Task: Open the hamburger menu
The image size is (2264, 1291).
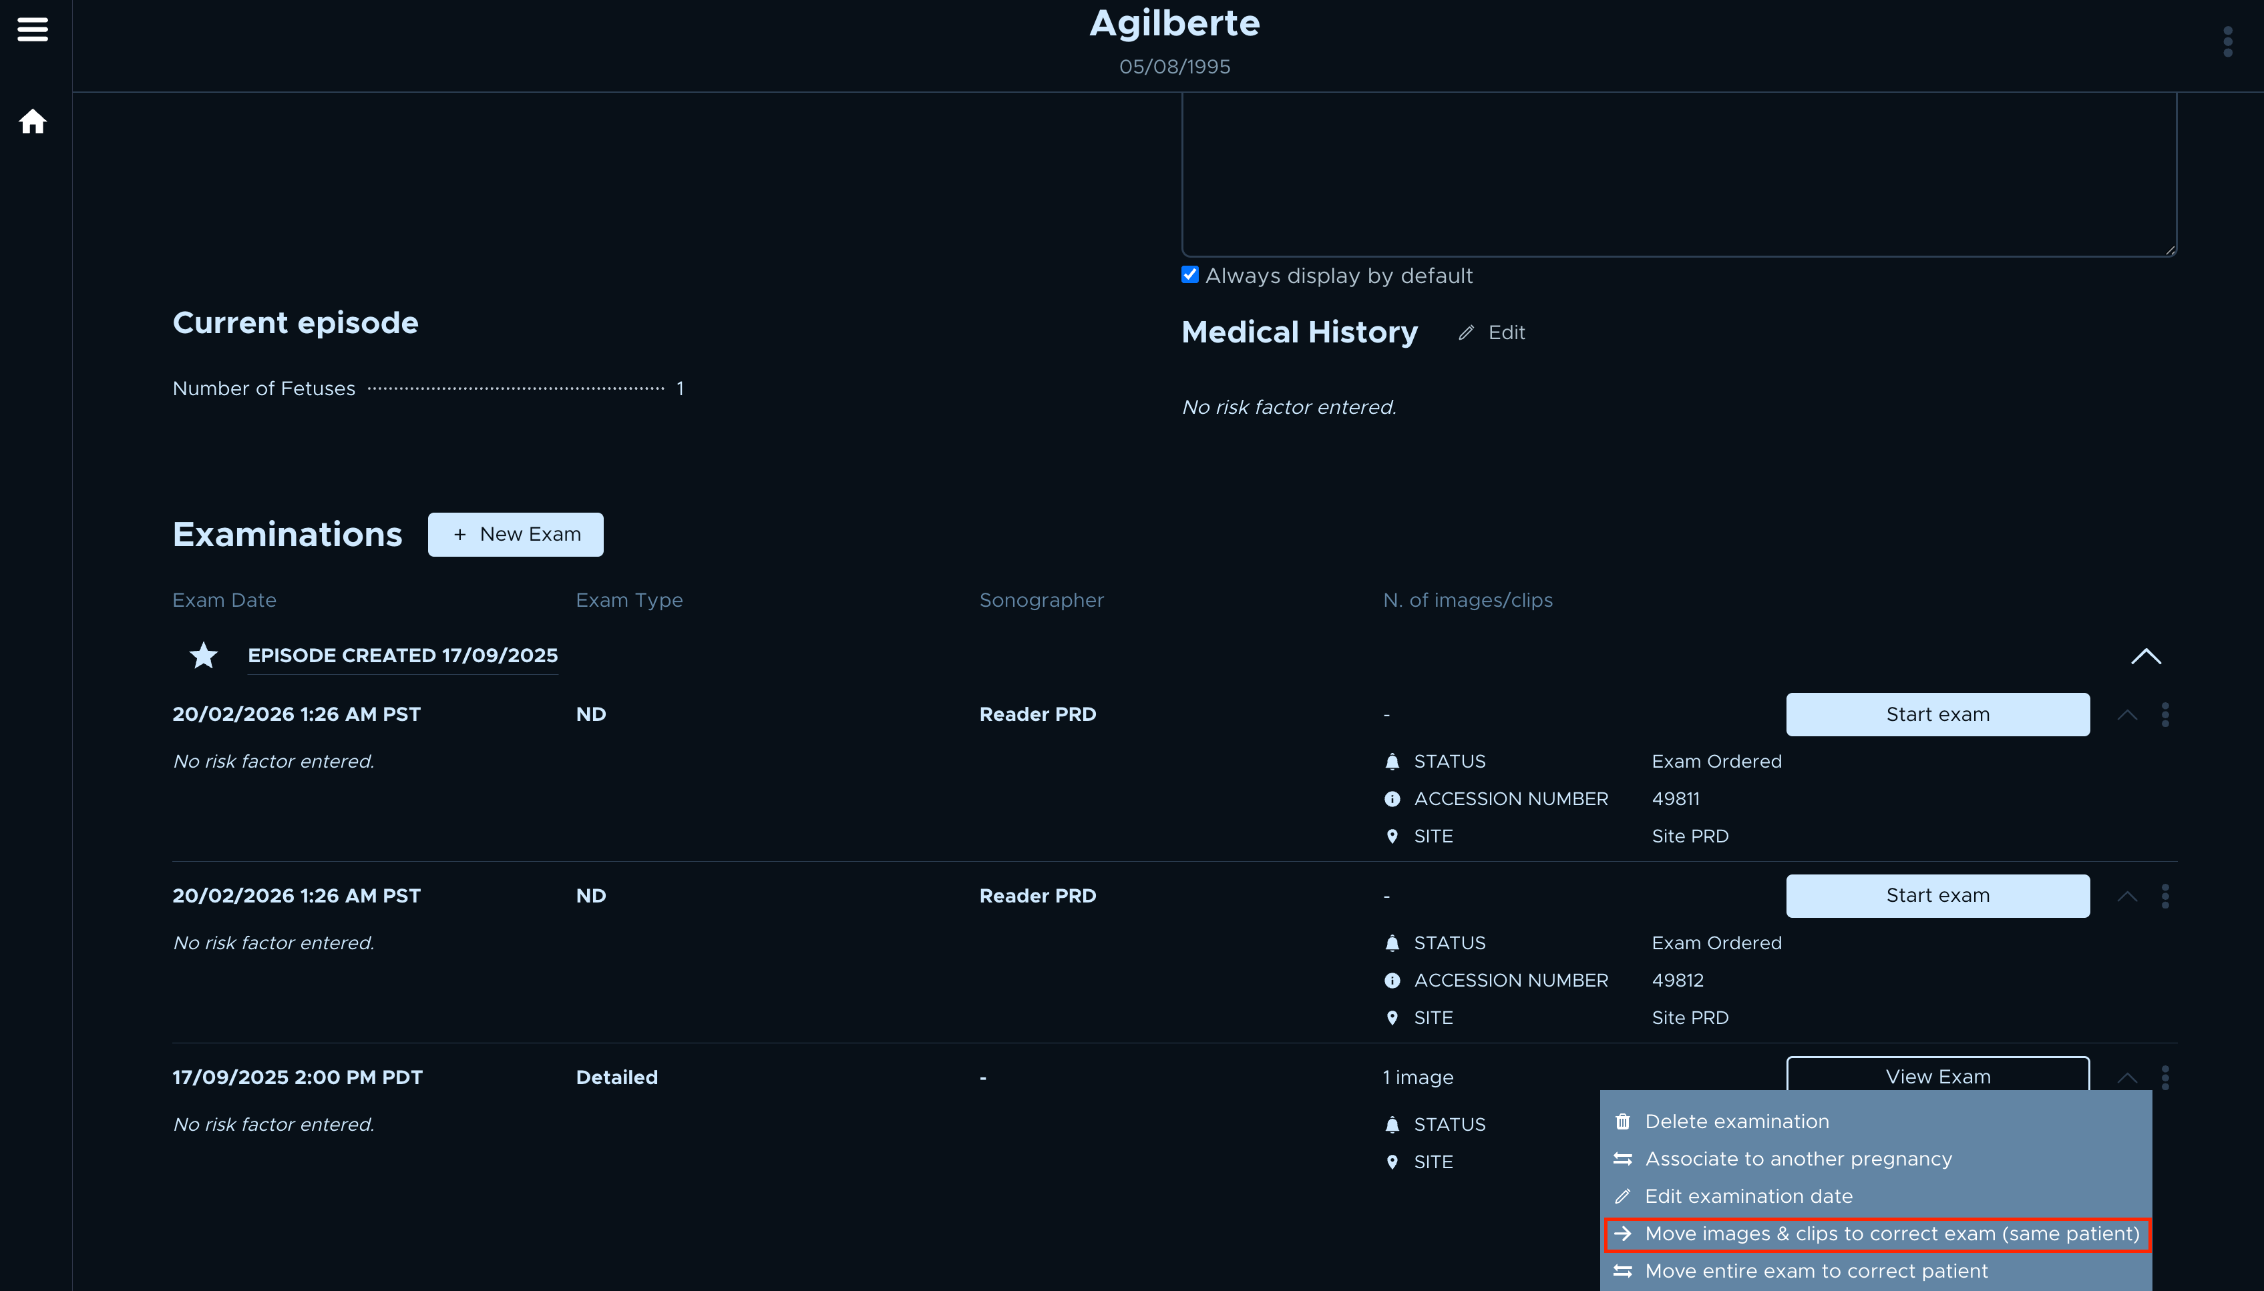Action: pos(33,29)
